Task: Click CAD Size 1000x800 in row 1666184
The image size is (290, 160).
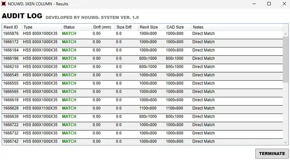Action: (x=174, y=50)
